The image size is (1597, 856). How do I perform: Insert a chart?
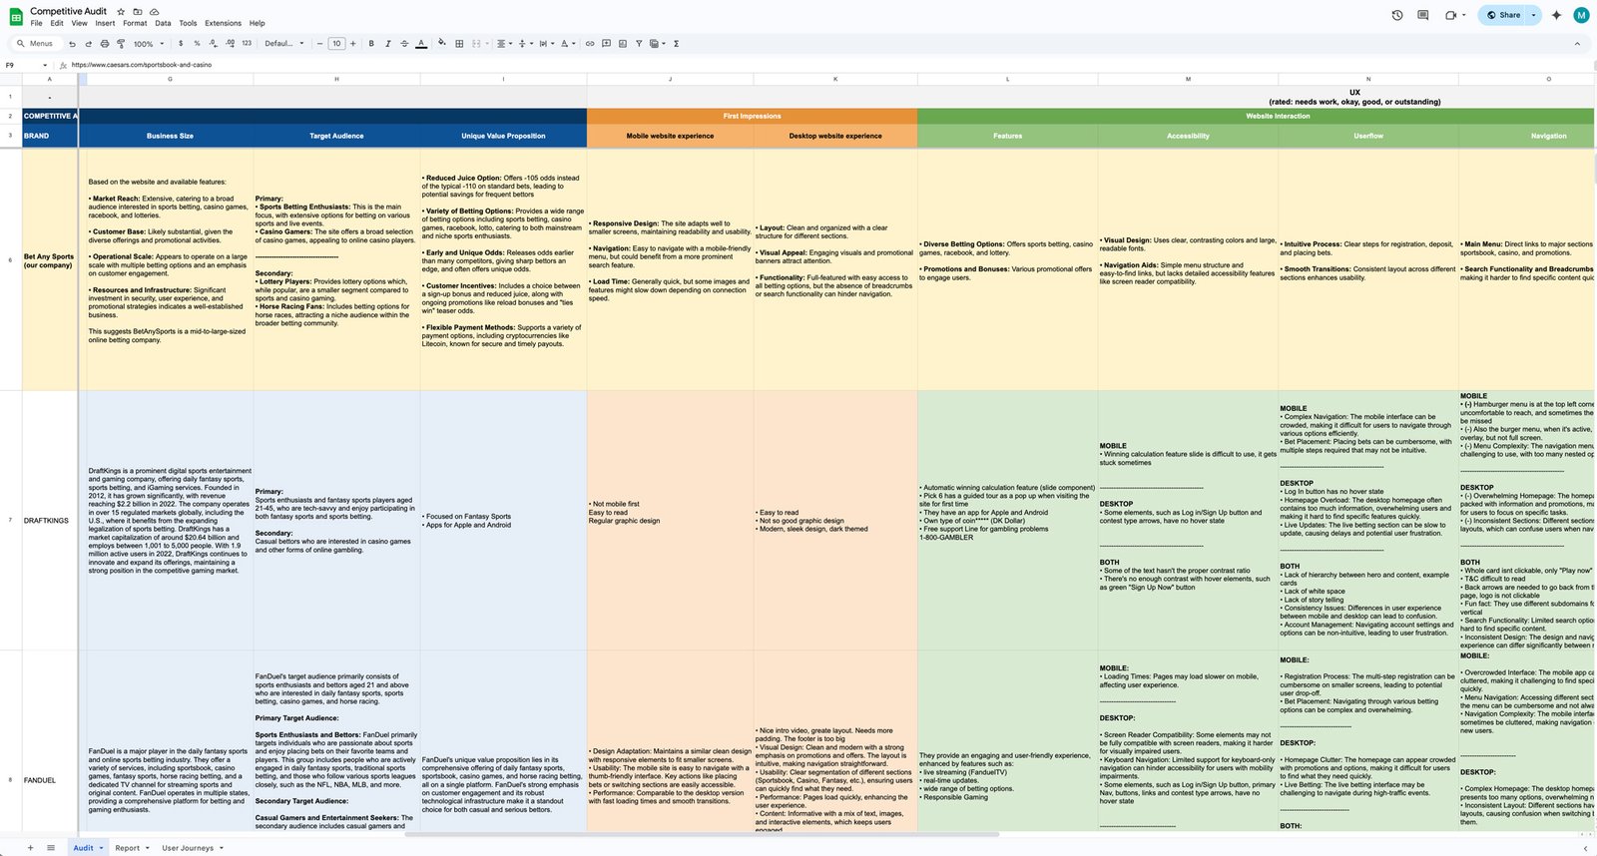[623, 44]
